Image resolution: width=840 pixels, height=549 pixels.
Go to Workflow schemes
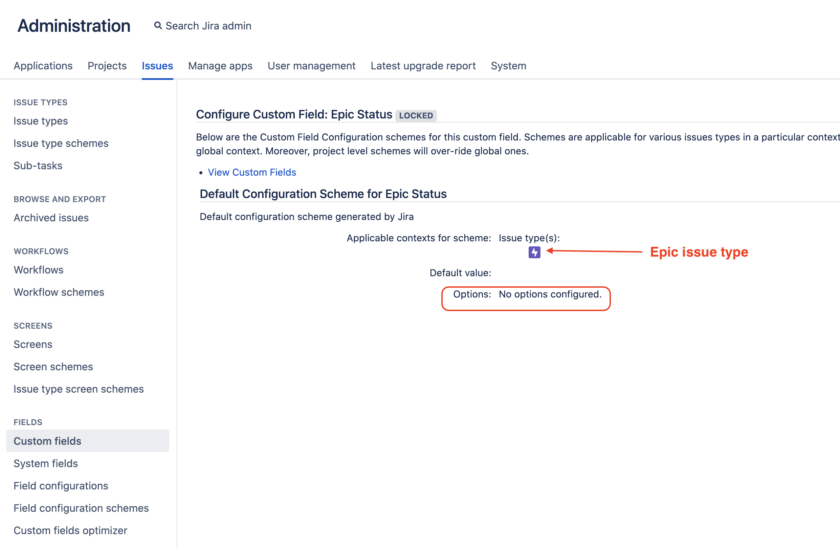point(59,292)
